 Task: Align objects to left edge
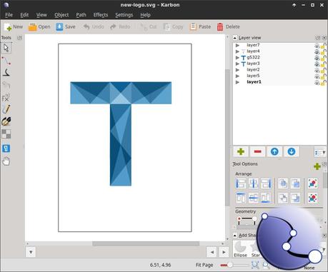click(241, 183)
